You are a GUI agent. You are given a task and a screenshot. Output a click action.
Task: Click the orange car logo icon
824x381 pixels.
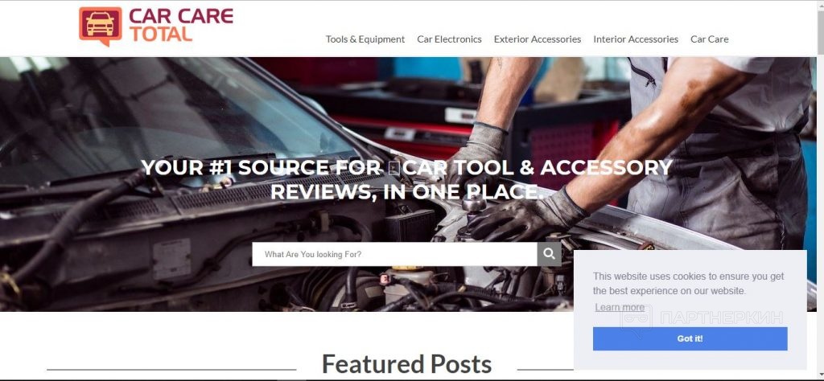101,26
